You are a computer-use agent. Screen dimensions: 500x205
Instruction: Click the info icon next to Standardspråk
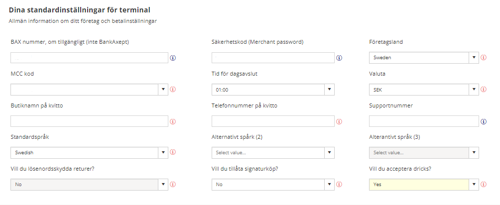click(x=173, y=152)
